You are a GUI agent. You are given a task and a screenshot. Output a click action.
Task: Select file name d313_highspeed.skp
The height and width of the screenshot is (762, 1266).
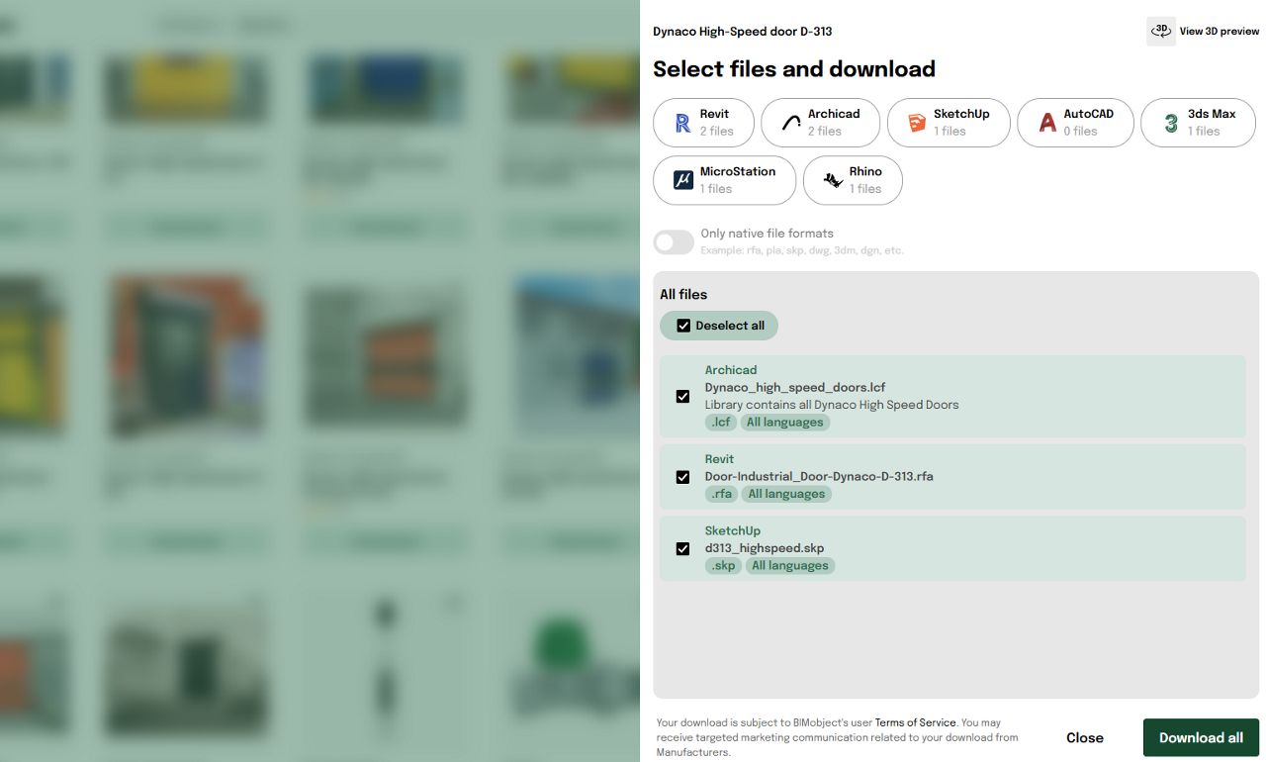765,548
